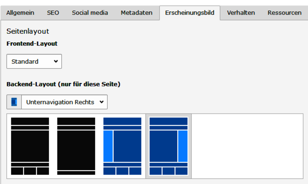Open the Standard frontend layout dropdown

coord(34,61)
